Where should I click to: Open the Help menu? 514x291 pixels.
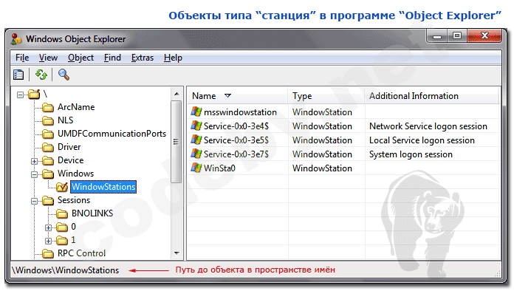coord(173,58)
